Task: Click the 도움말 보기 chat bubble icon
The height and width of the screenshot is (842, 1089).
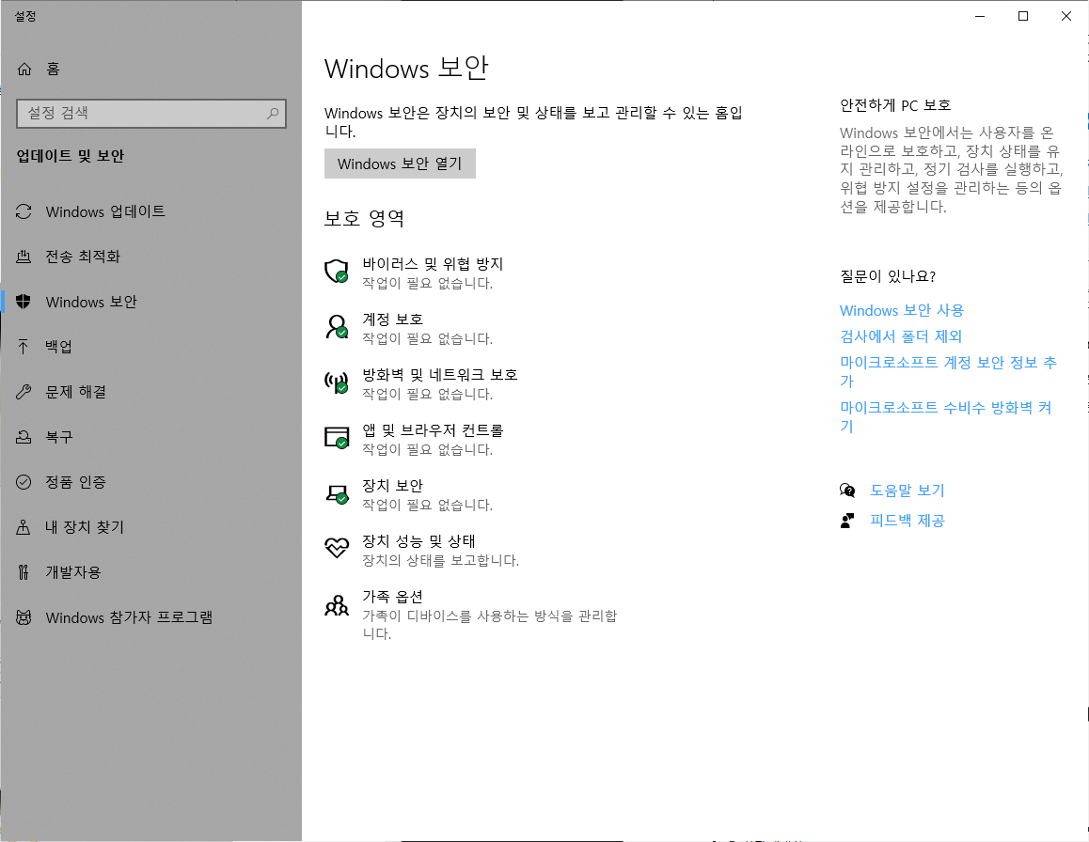Action: click(x=847, y=490)
